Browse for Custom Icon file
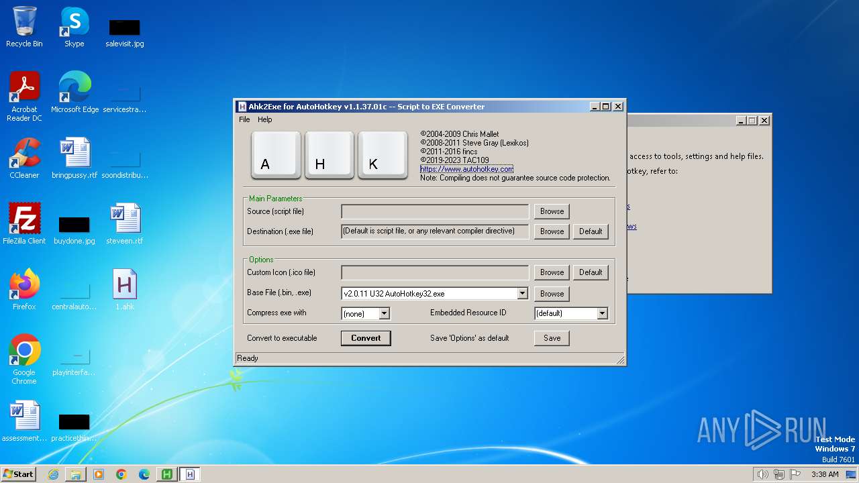 pyautogui.click(x=552, y=272)
